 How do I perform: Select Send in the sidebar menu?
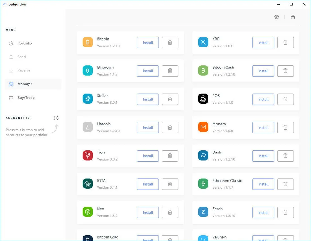tap(33, 57)
